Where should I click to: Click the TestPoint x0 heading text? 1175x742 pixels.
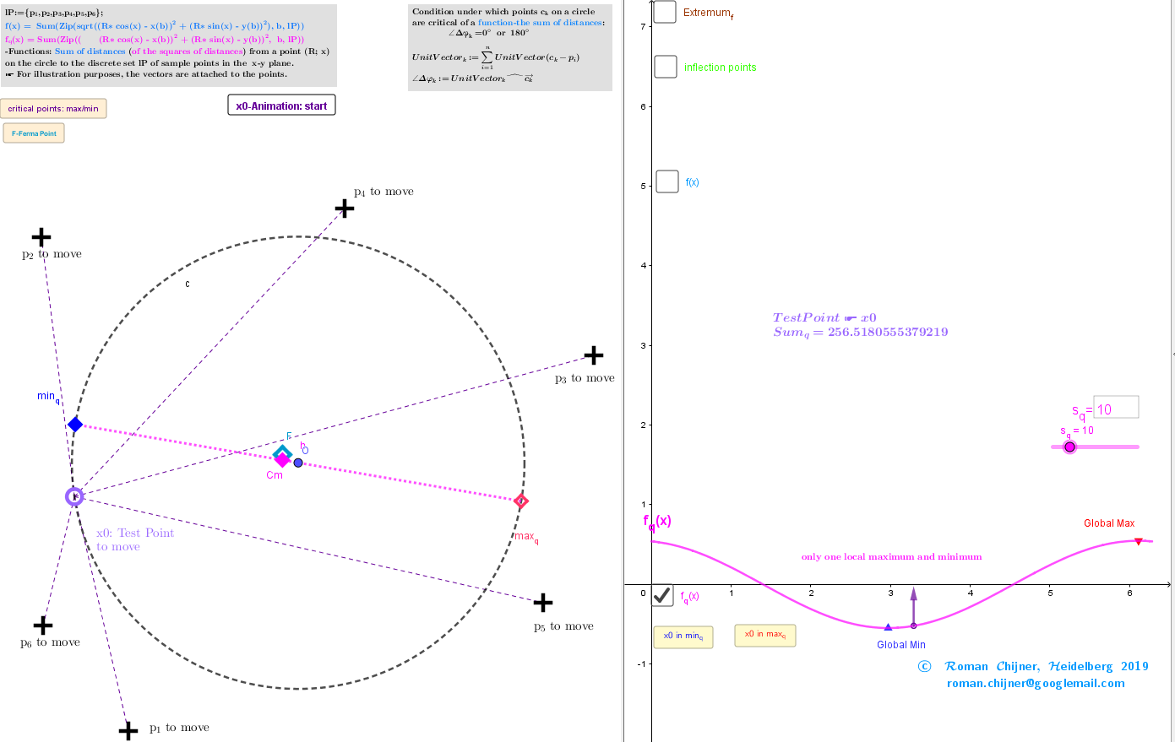click(x=824, y=317)
